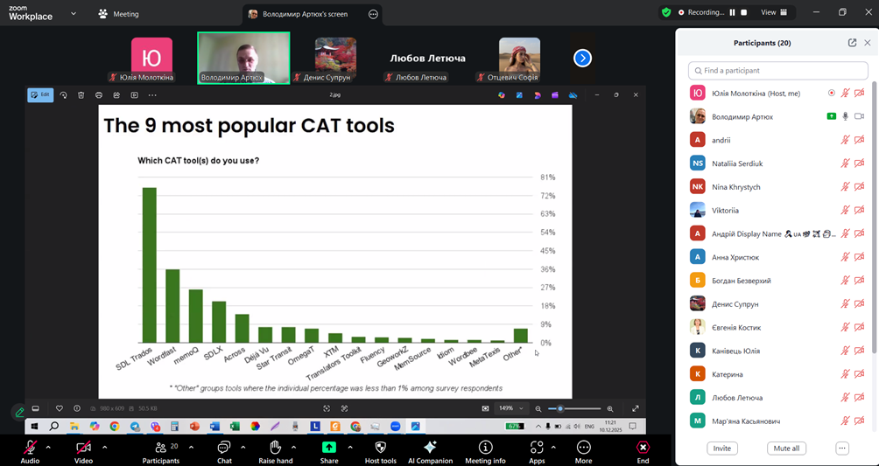This screenshot has width=879, height=466.
Task: Click the Raise hand icon
Action: pyautogui.click(x=275, y=447)
